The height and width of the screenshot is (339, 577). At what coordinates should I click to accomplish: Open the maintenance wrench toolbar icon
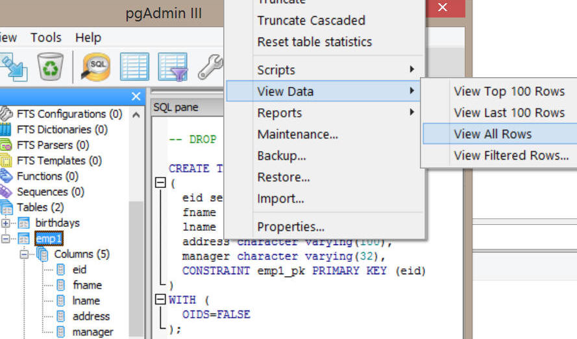pyautogui.click(x=210, y=67)
